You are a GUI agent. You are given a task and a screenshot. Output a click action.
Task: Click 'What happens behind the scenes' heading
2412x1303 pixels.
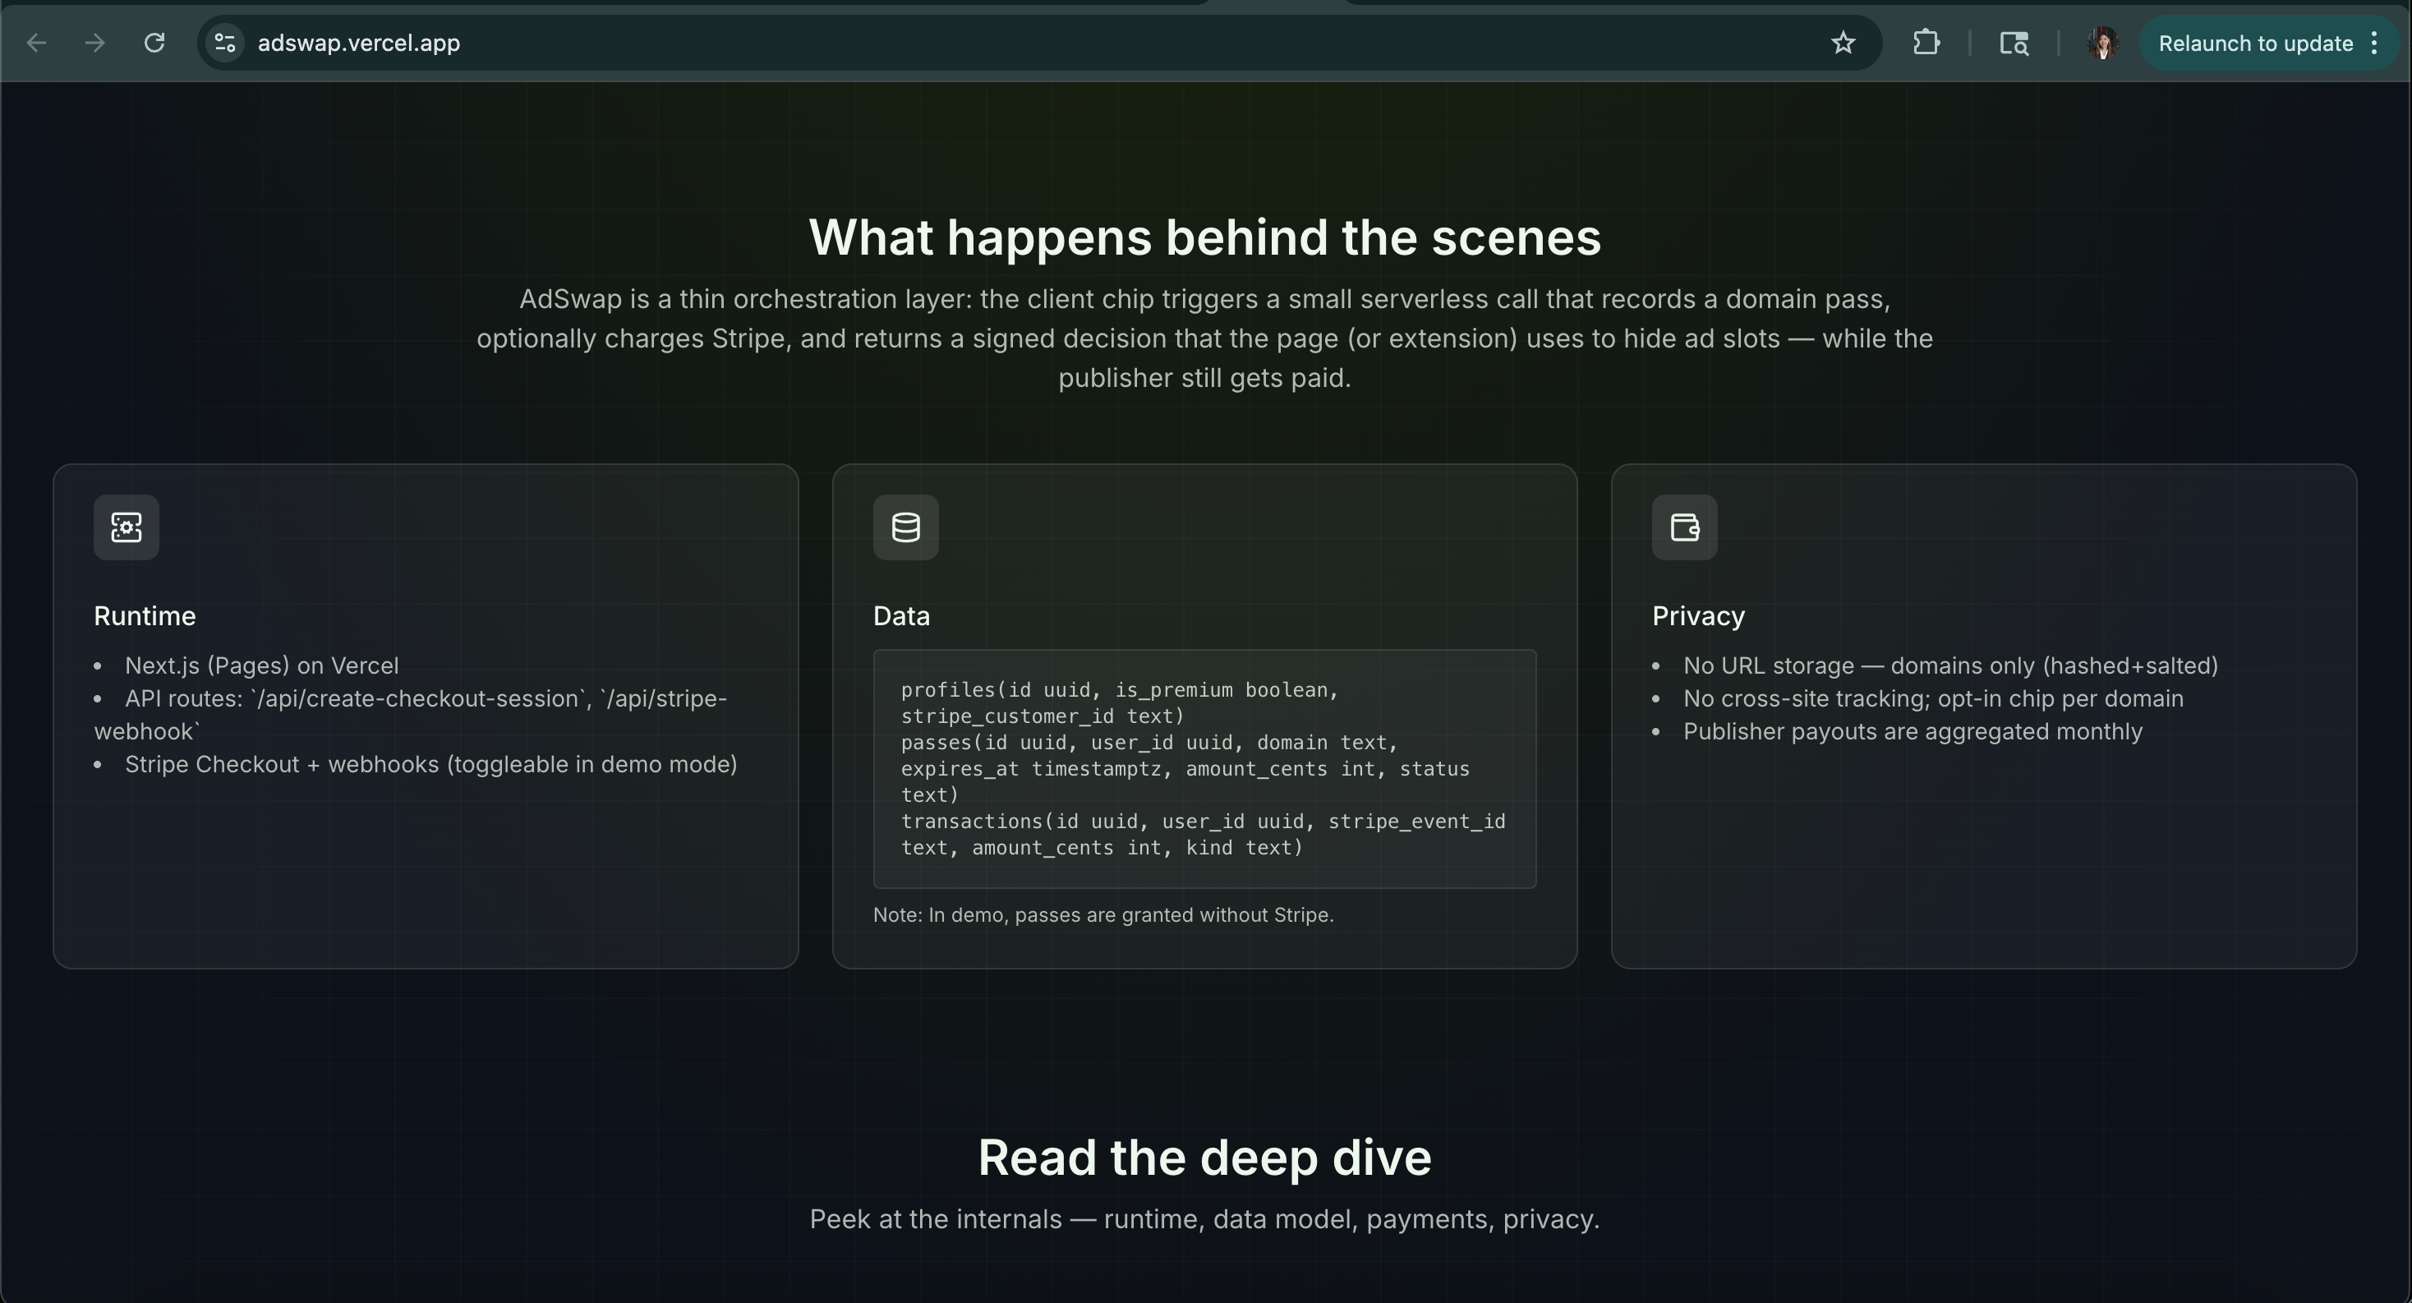1205,237
